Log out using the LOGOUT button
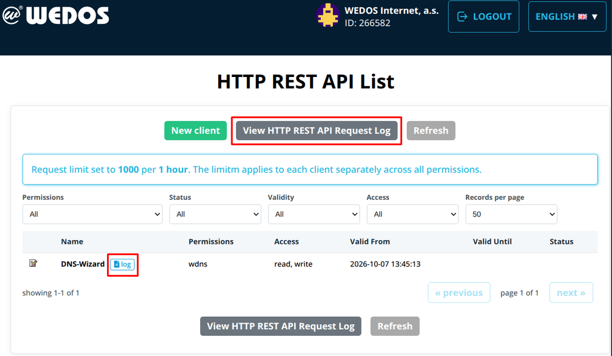The height and width of the screenshot is (356, 612). coord(484,16)
